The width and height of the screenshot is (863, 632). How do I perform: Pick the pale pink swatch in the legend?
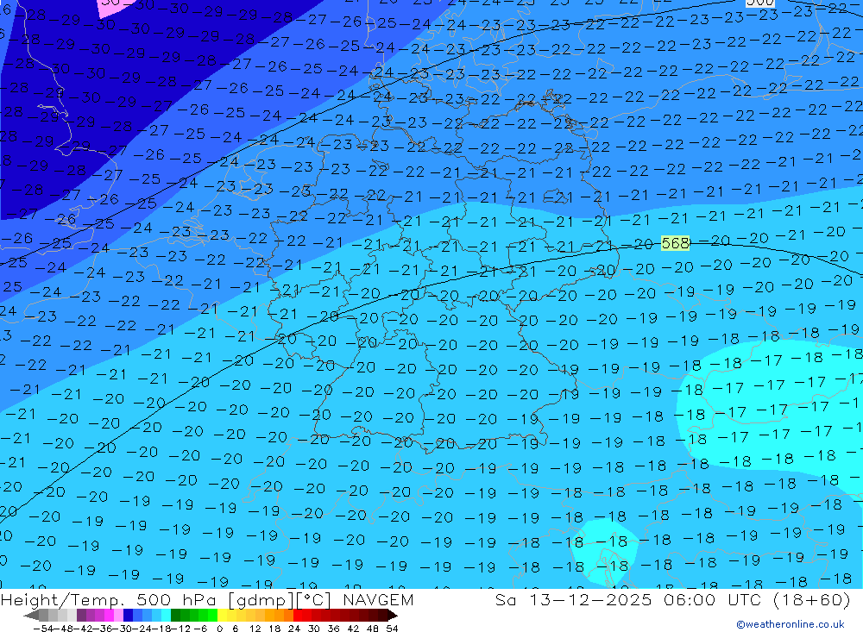(x=118, y=616)
